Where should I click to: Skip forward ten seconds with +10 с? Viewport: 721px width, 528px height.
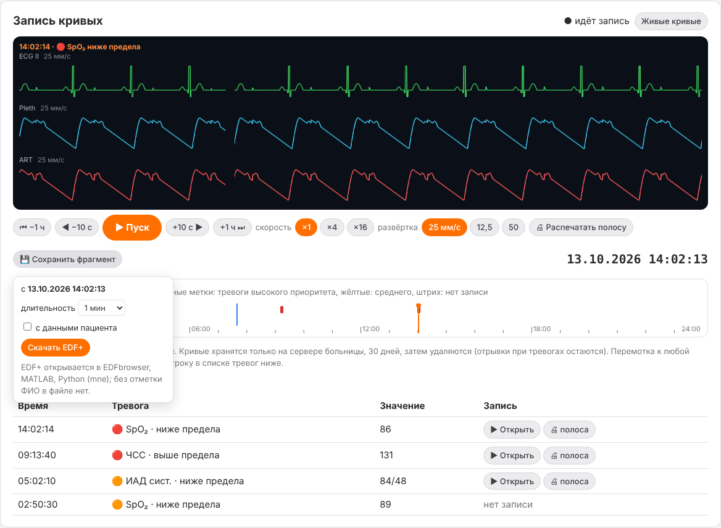187,228
